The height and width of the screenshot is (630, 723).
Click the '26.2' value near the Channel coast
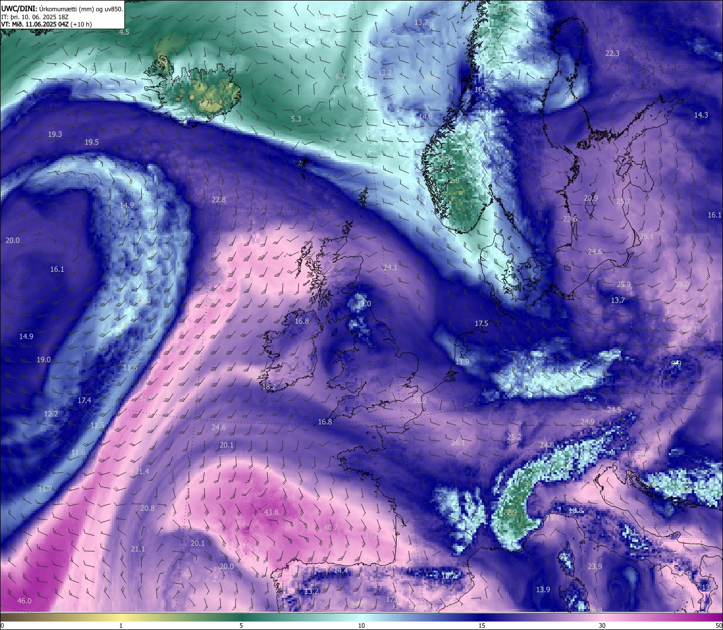[x=420, y=401]
